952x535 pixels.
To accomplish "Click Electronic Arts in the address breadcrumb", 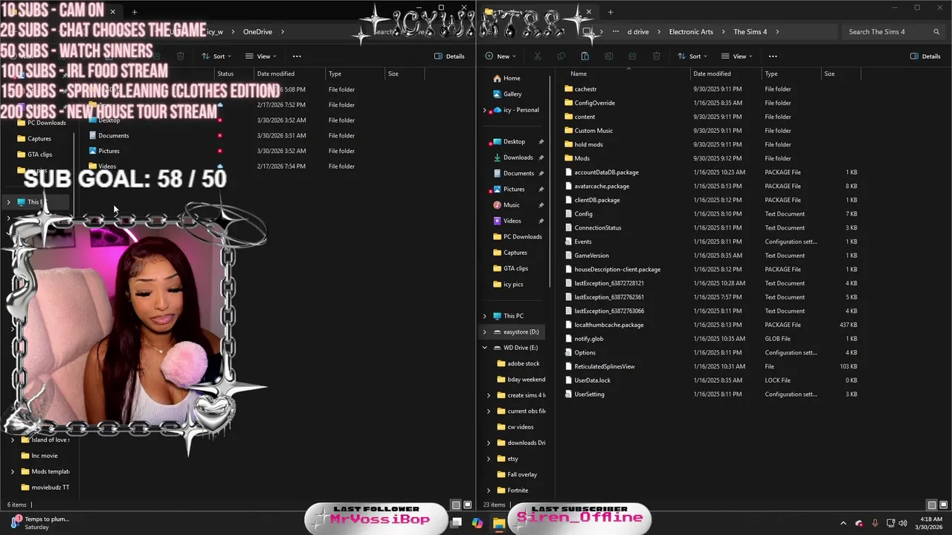I will (691, 32).
